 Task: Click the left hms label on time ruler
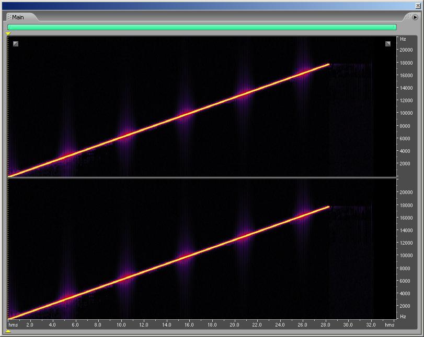[13, 325]
